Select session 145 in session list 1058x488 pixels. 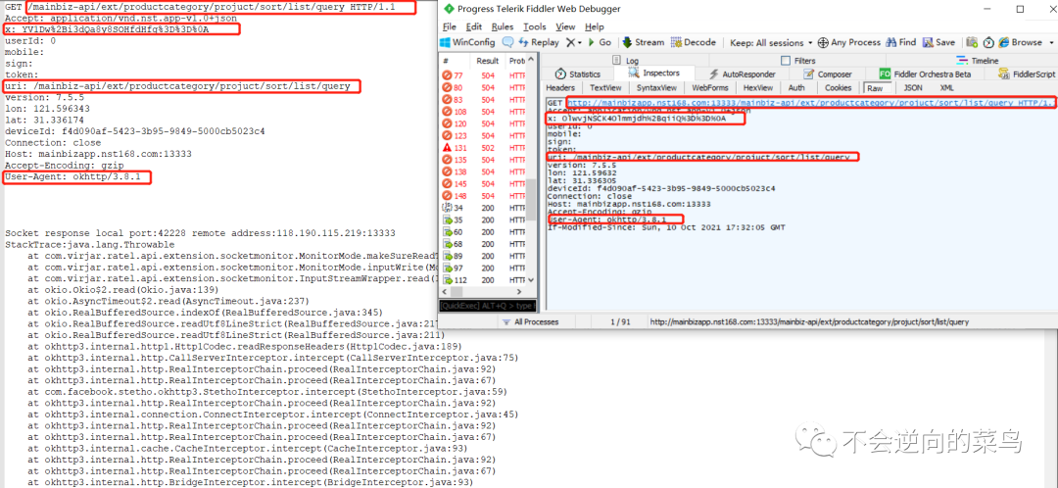482,183
